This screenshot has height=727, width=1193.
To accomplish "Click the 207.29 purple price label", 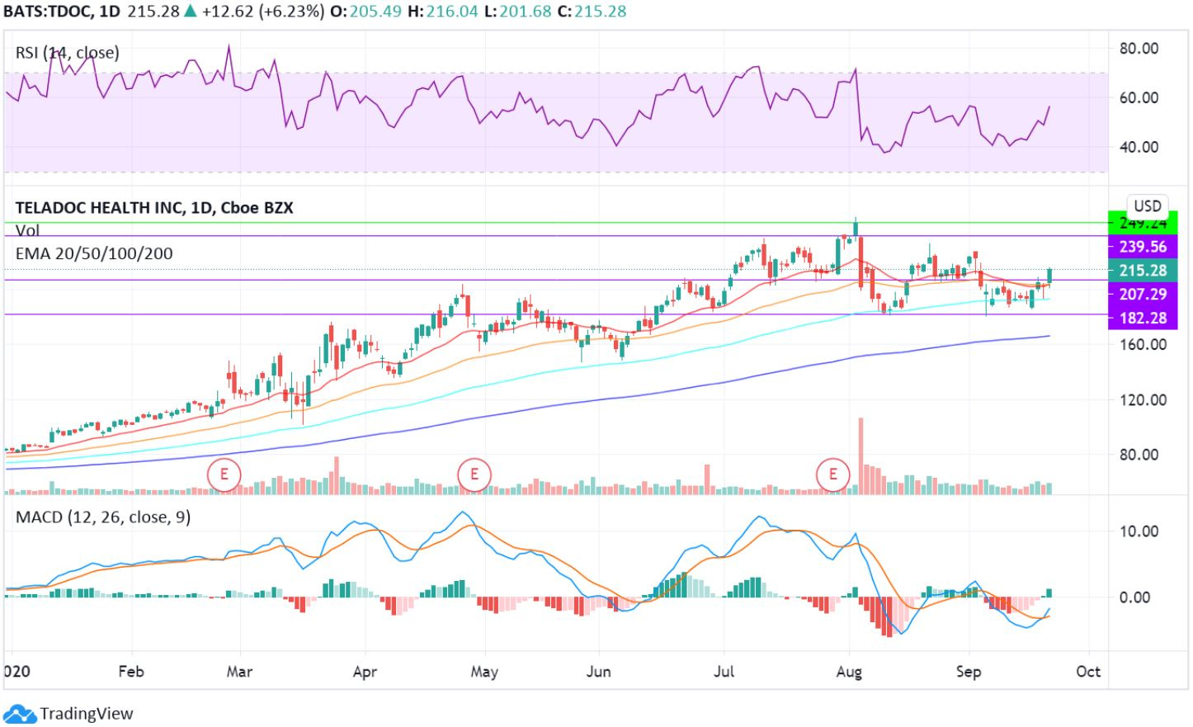I will tap(1143, 294).
